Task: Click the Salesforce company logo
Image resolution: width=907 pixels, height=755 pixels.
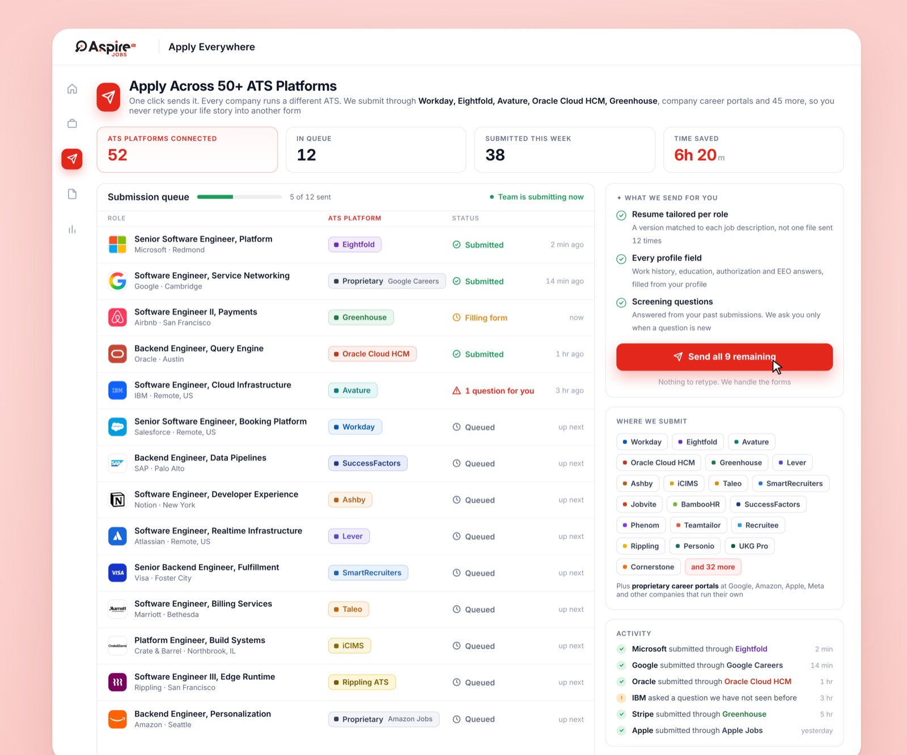Action: click(x=117, y=427)
